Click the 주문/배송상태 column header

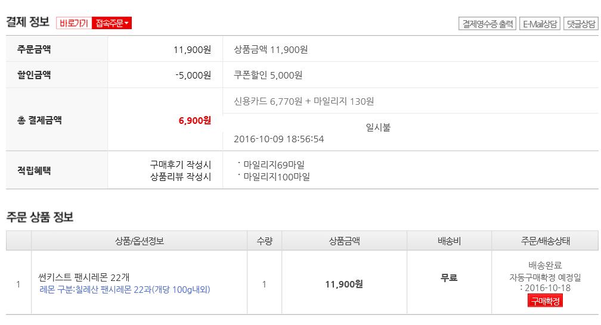tap(545, 241)
